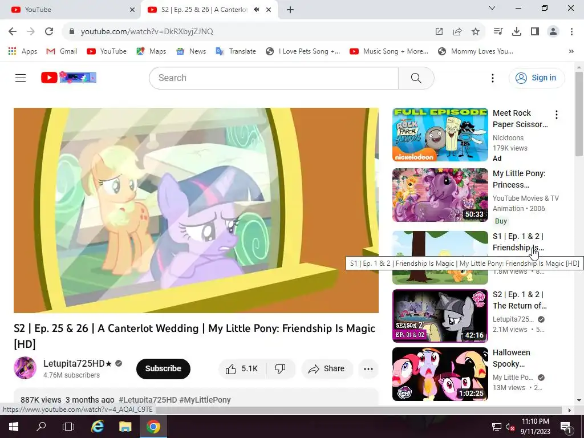Launch Internet Explorer from taskbar
584x438 pixels.
click(x=97, y=427)
